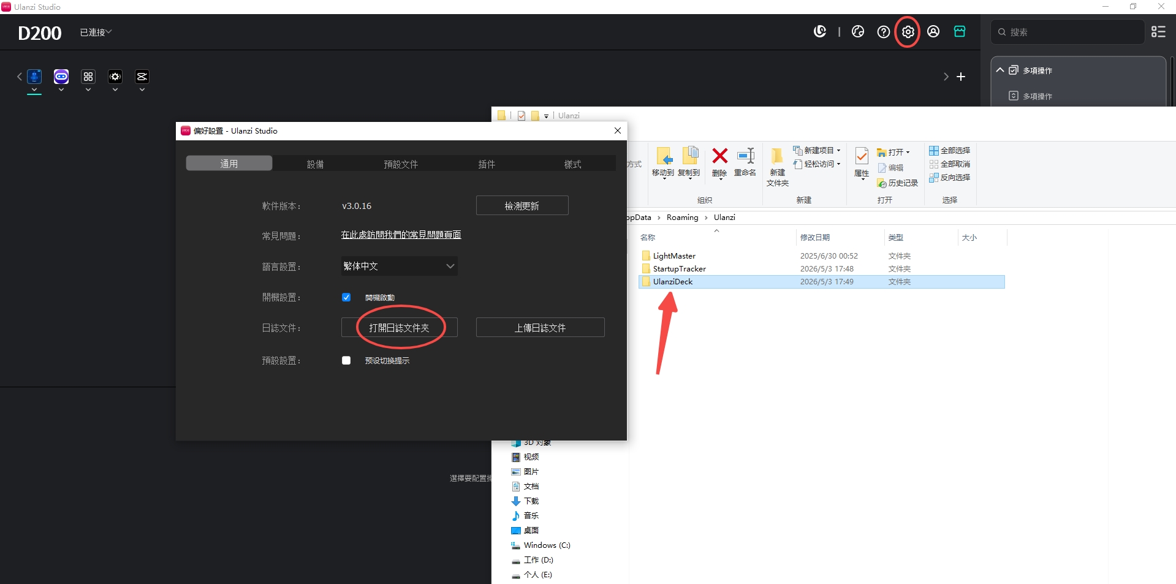Open the 繁体中文 language dropdown

[x=399, y=266]
